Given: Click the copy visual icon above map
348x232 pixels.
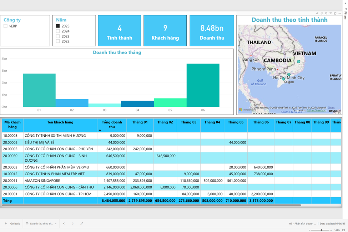Looking at the screenshot, I should pyautogui.click(x=322, y=13).
